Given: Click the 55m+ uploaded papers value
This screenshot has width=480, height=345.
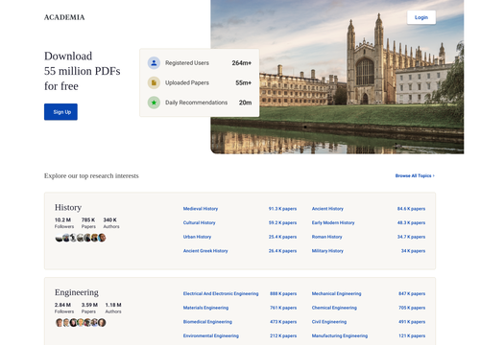Looking at the screenshot, I should [x=244, y=82].
